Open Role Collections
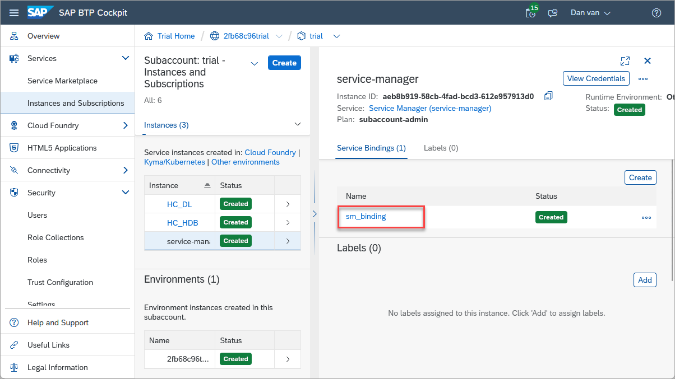This screenshot has width=675, height=379. click(56, 237)
